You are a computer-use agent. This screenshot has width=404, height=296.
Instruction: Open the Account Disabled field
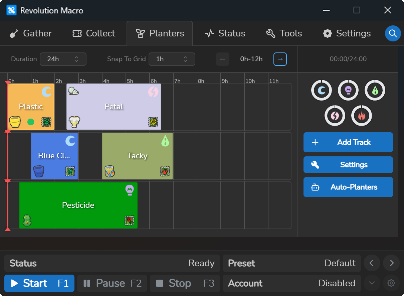pyautogui.click(x=292, y=283)
